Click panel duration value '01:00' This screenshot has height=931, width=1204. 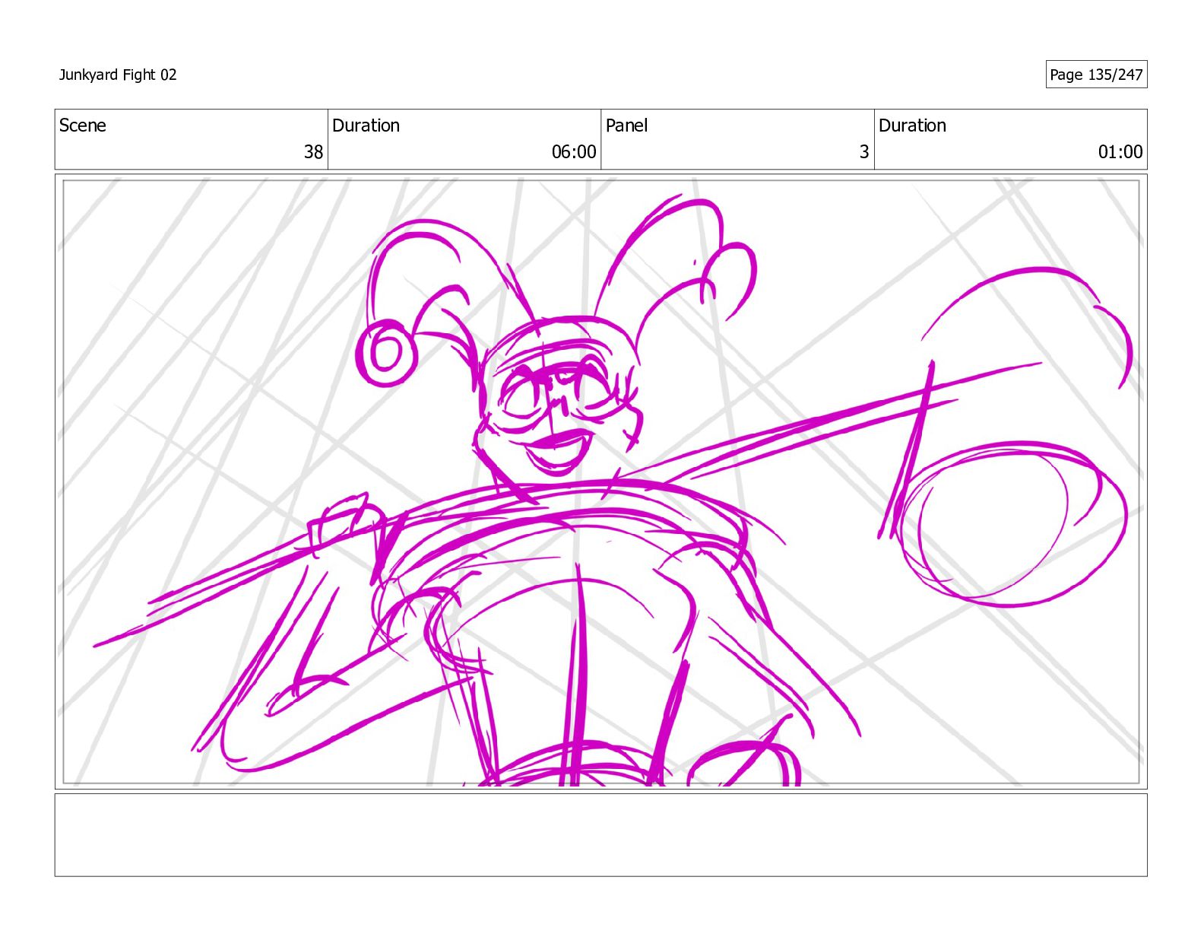1120,152
